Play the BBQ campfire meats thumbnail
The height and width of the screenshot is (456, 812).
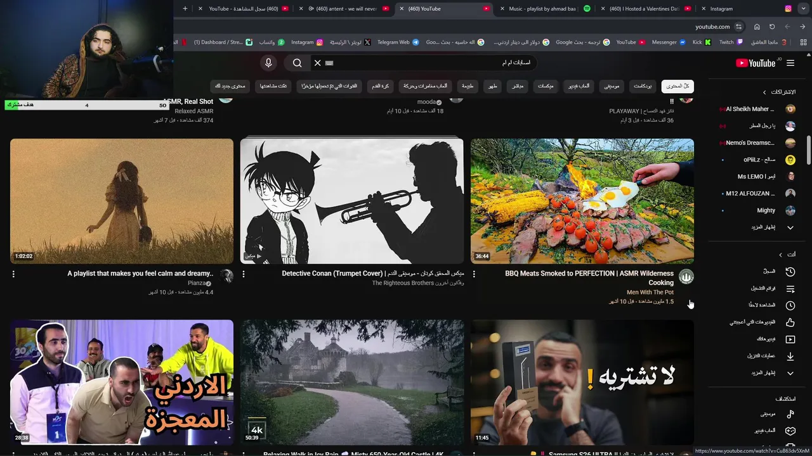coord(582,201)
